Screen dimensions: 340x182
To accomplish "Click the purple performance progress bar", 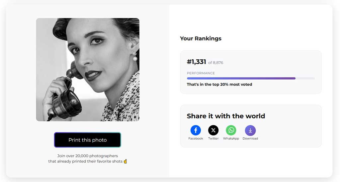I will click(241, 78).
